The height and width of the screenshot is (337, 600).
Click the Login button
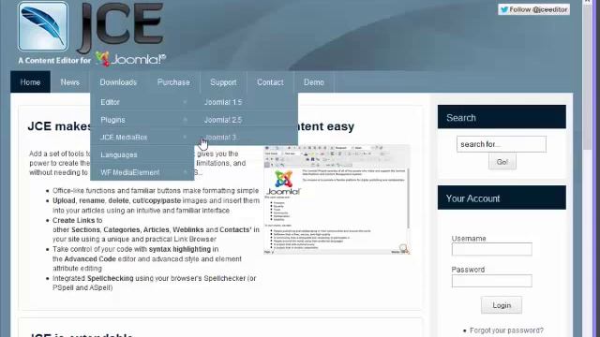(502, 305)
